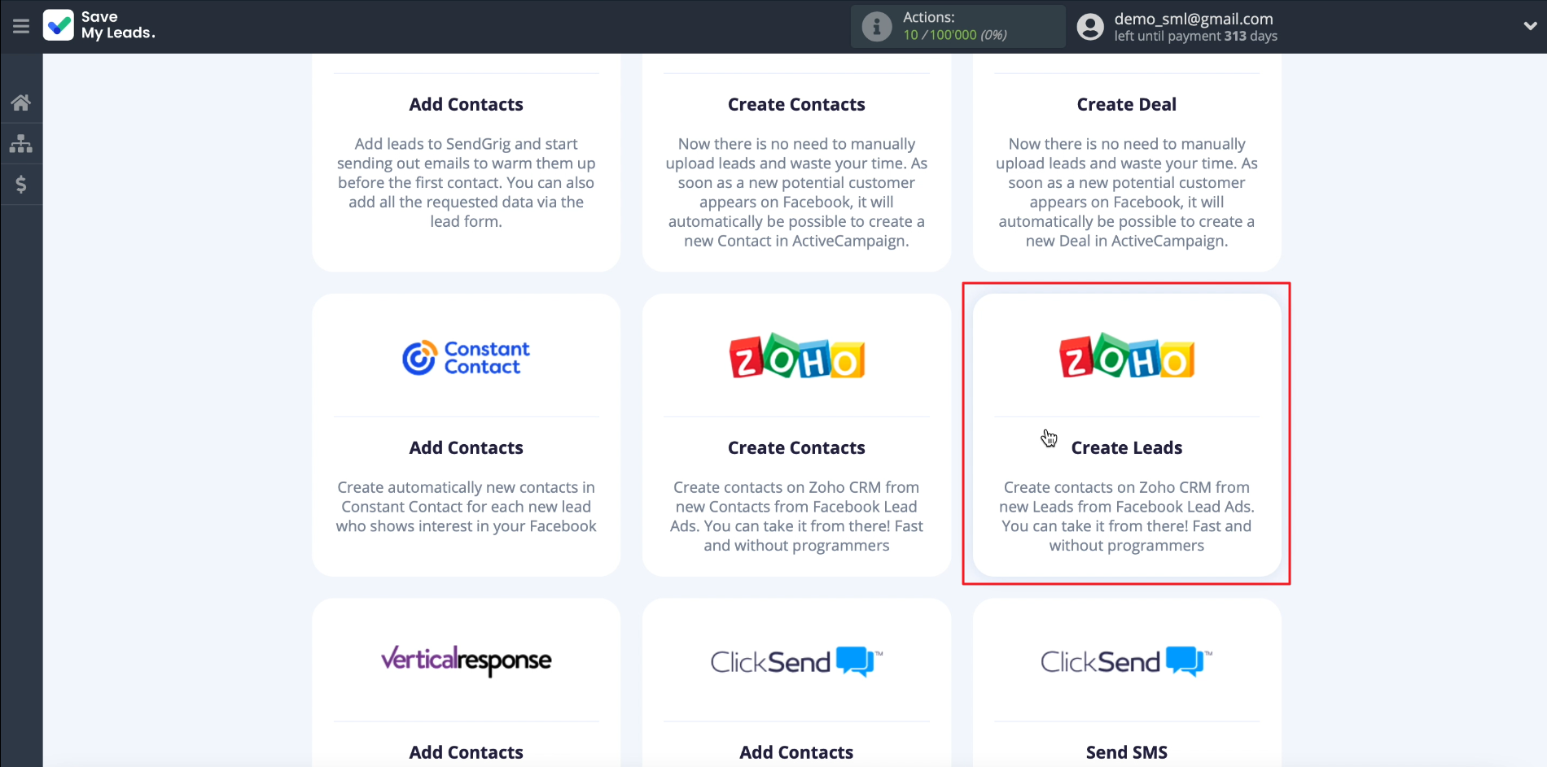Open SendGrid Add Contacts title
The width and height of the screenshot is (1547, 767).
point(466,104)
